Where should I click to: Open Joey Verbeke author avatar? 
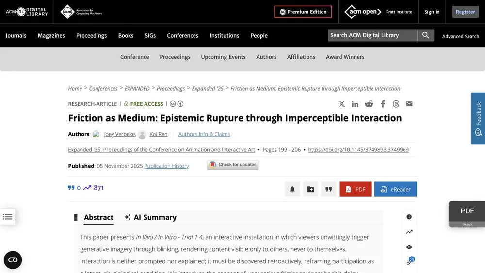pos(96,134)
